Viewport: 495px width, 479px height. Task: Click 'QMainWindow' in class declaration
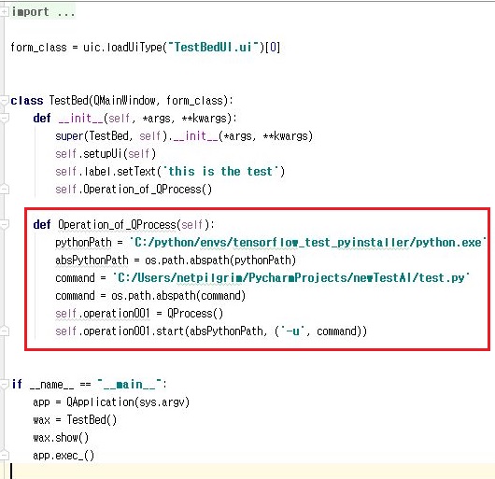pos(125,101)
